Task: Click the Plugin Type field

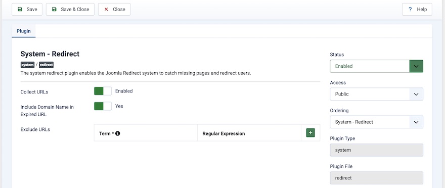Action: 376,150
